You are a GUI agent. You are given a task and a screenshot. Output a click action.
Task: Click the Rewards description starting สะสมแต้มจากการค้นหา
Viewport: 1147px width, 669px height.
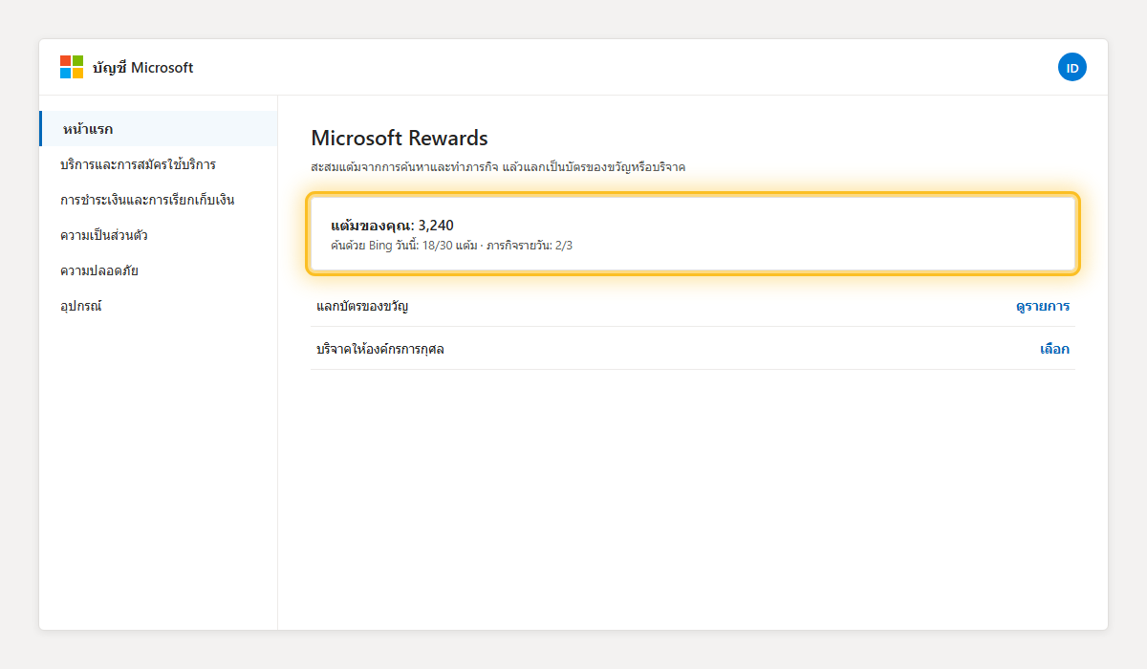(x=498, y=167)
